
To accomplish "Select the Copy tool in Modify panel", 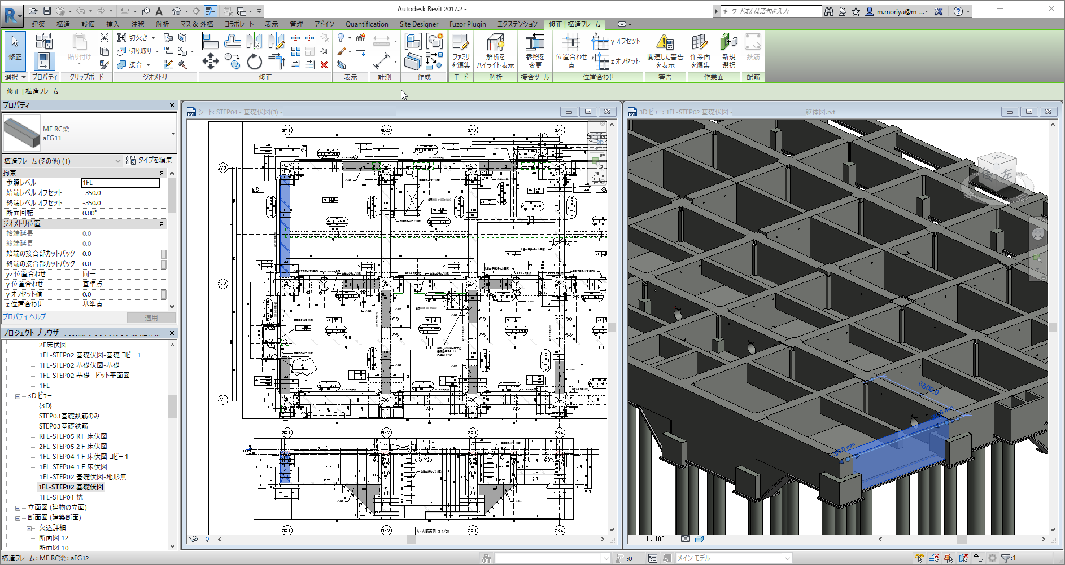I will [232, 61].
